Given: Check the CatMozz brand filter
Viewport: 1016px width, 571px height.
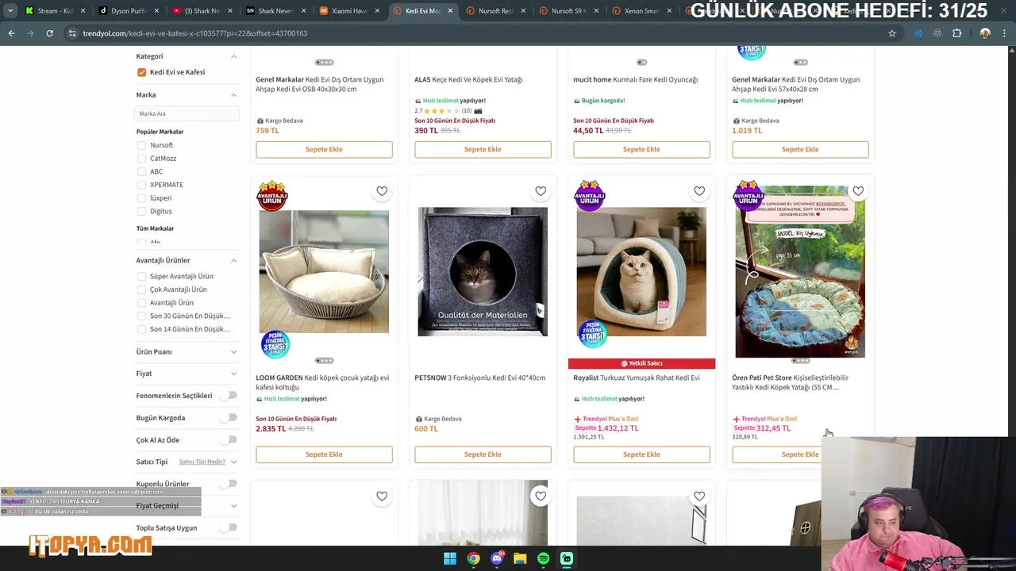Looking at the screenshot, I should coord(141,159).
